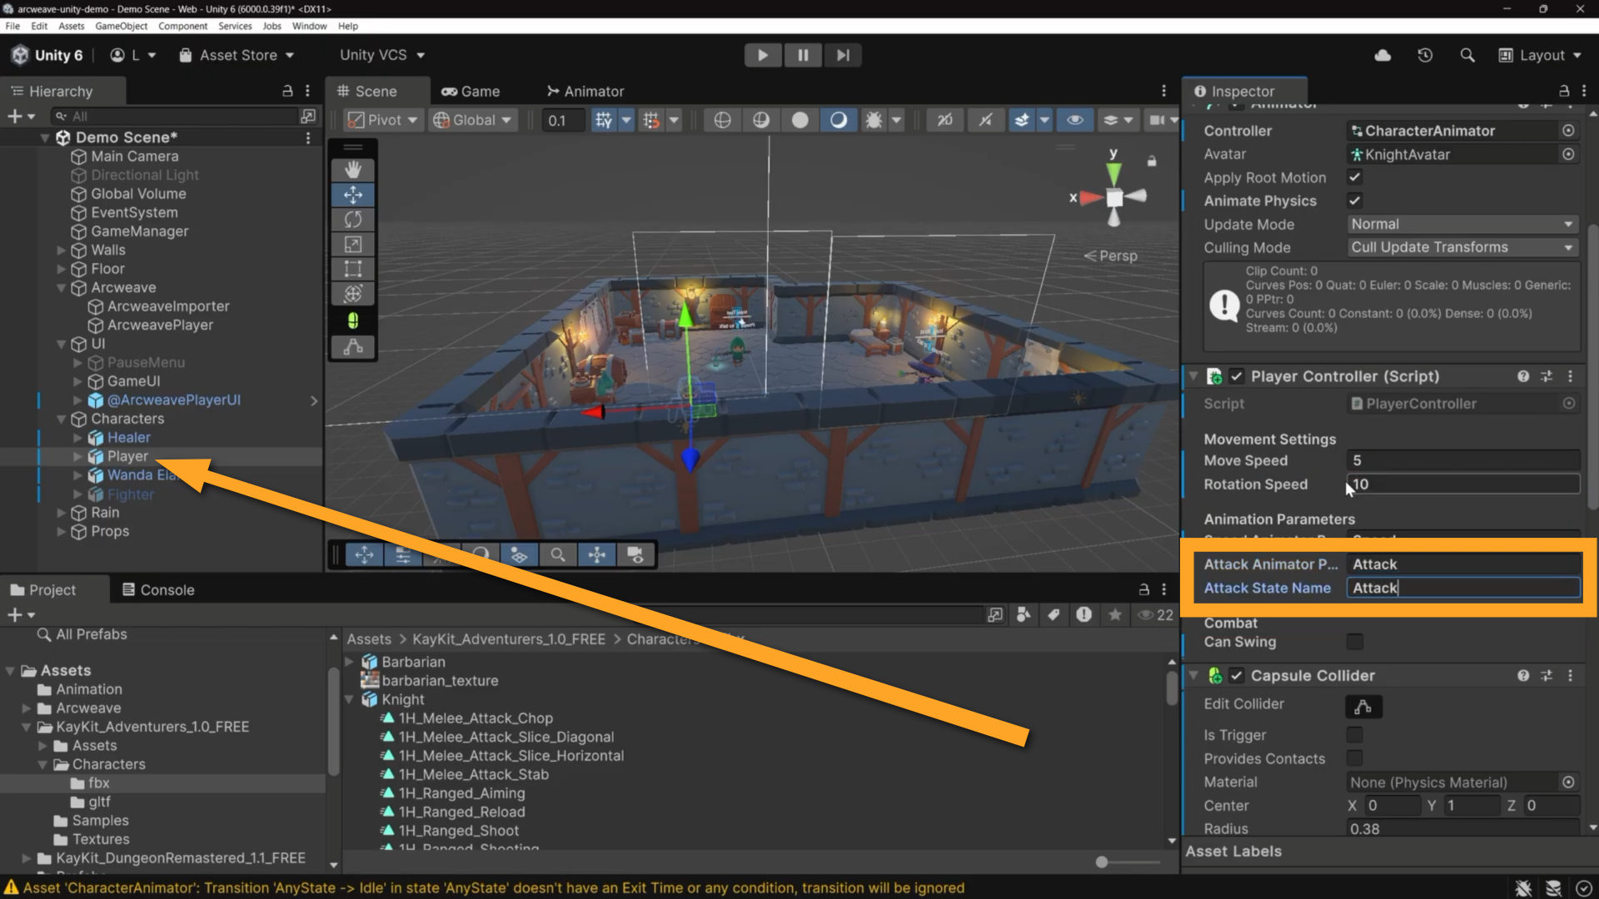The height and width of the screenshot is (899, 1599).
Task: Click the Play button
Action: (762, 55)
